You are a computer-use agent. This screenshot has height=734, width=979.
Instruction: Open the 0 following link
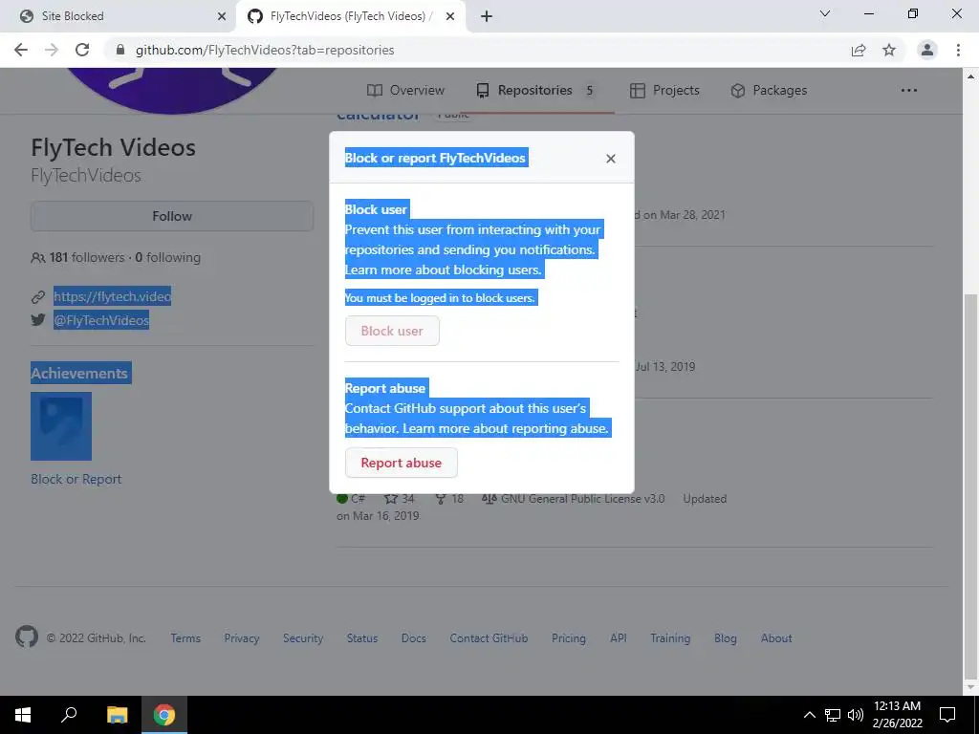168,257
